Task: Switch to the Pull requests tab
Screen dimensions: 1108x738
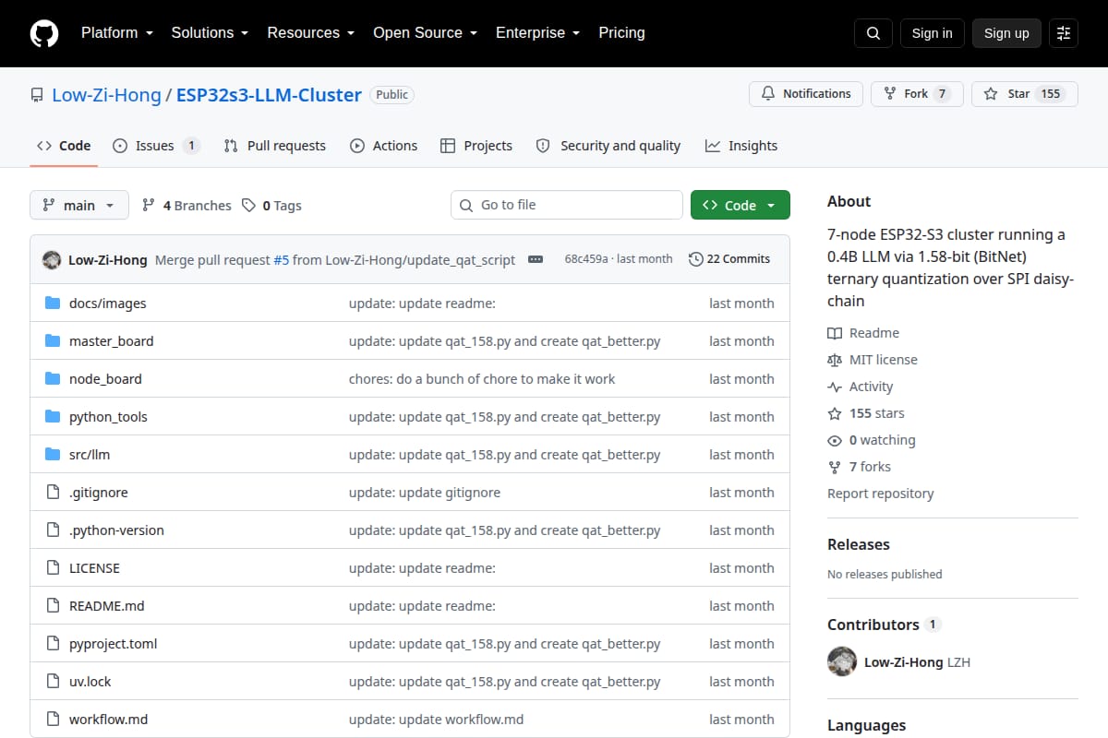Action: (274, 146)
